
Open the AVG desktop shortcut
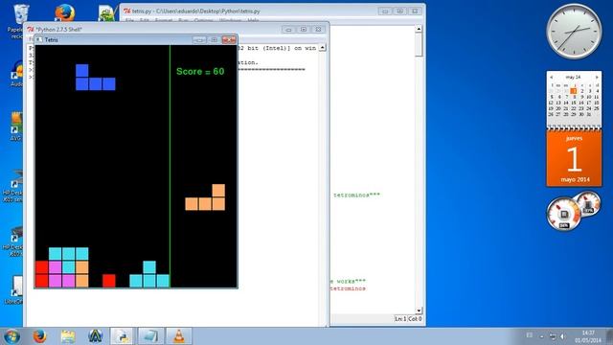click(x=16, y=126)
